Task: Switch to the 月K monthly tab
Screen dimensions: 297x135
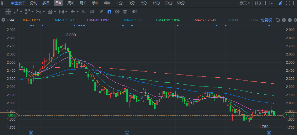Action: (83, 3)
